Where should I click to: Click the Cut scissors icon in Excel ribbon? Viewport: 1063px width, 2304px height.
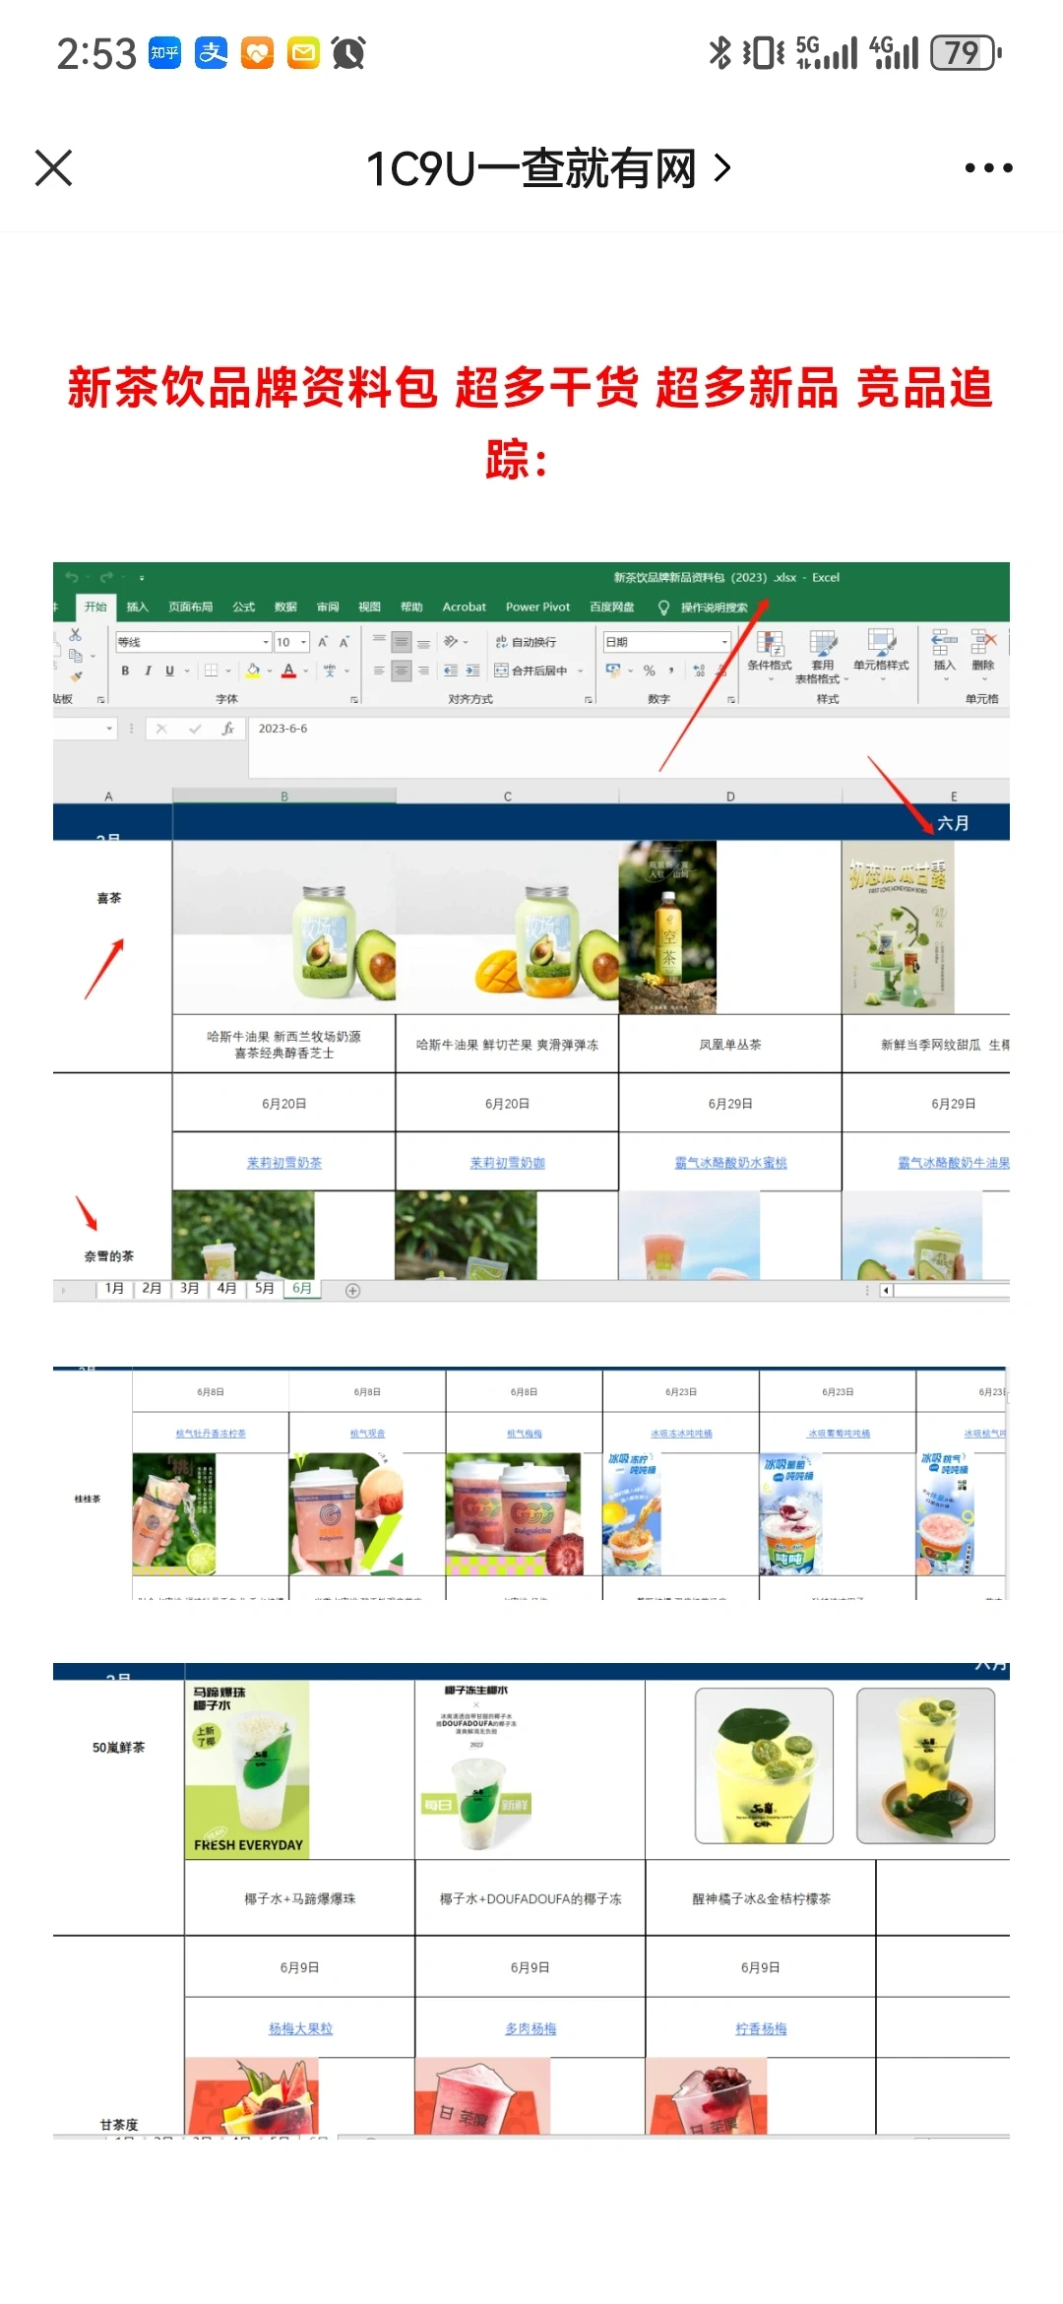(x=76, y=635)
